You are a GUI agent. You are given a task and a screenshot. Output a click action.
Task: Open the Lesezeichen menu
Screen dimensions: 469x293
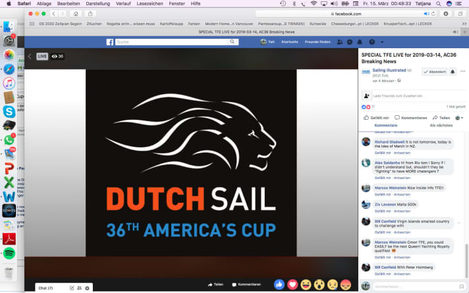pos(150,3)
